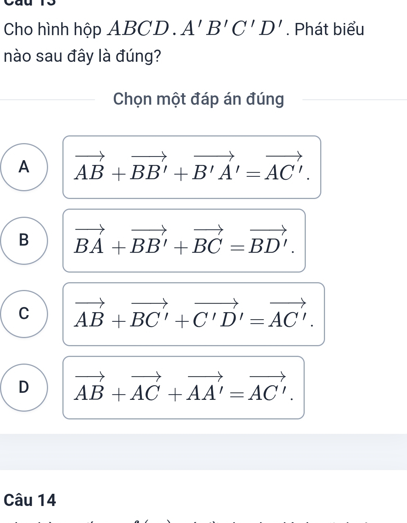Click the "Chọn một đáp án đúng" label
Screen dimensions: 407x523
pos(199,99)
